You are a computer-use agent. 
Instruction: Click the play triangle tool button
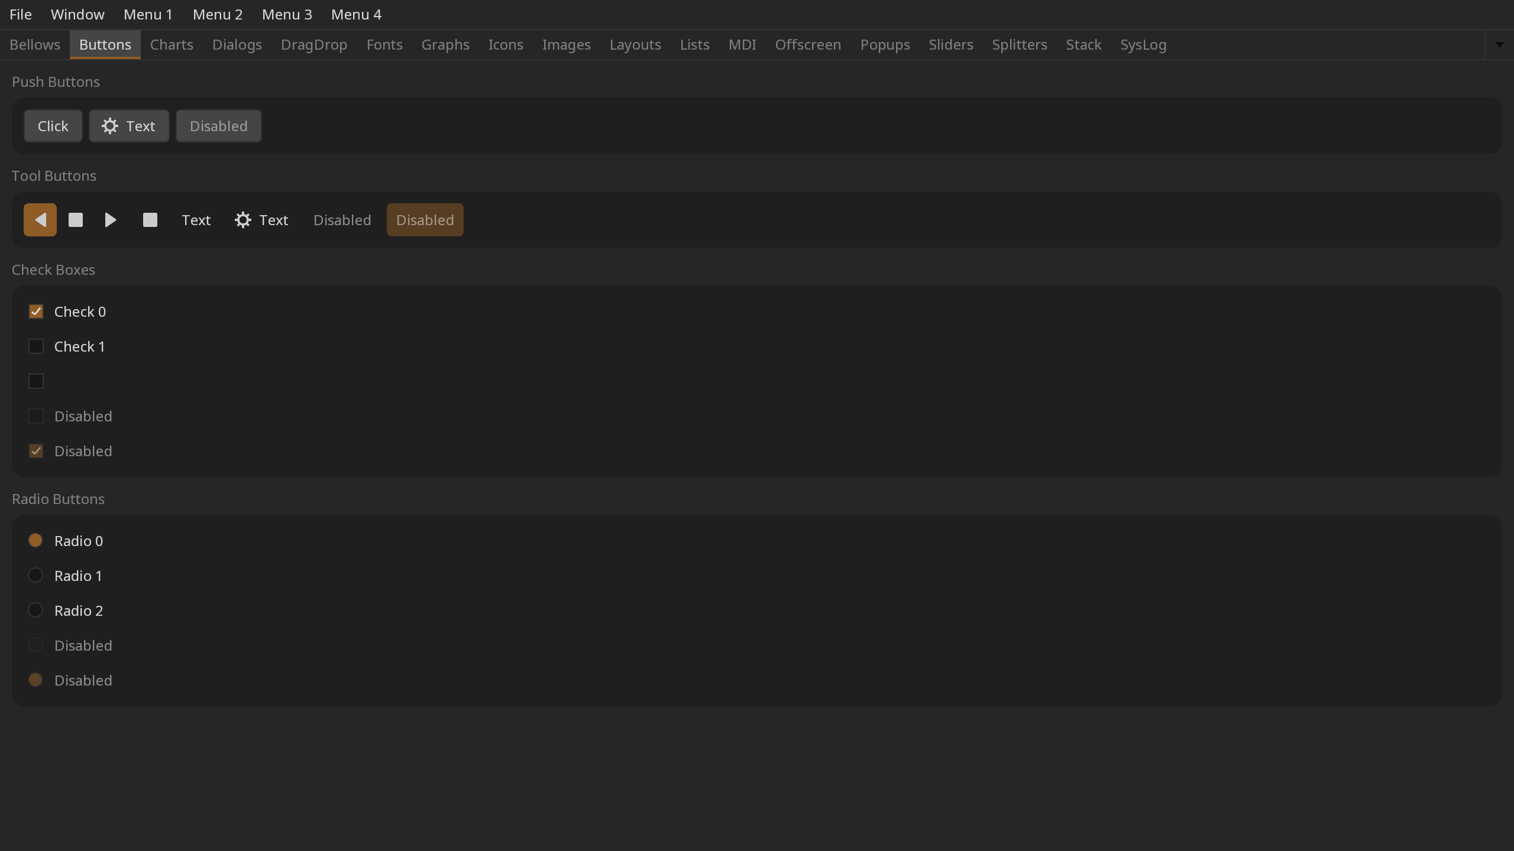[111, 220]
